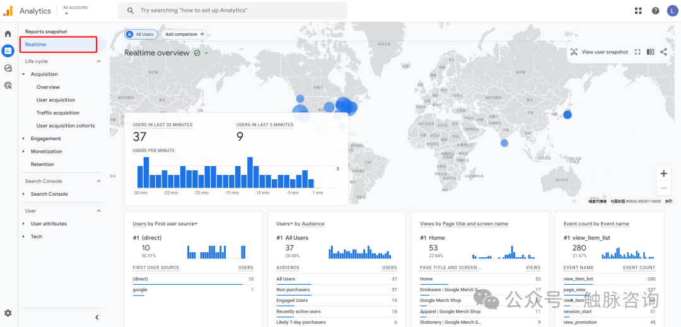Open the Explore icon in left rail
The image size is (681, 327).
pos(8,68)
